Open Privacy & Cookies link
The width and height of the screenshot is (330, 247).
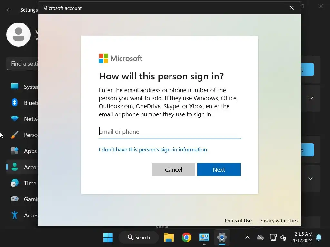coord(278,221)
